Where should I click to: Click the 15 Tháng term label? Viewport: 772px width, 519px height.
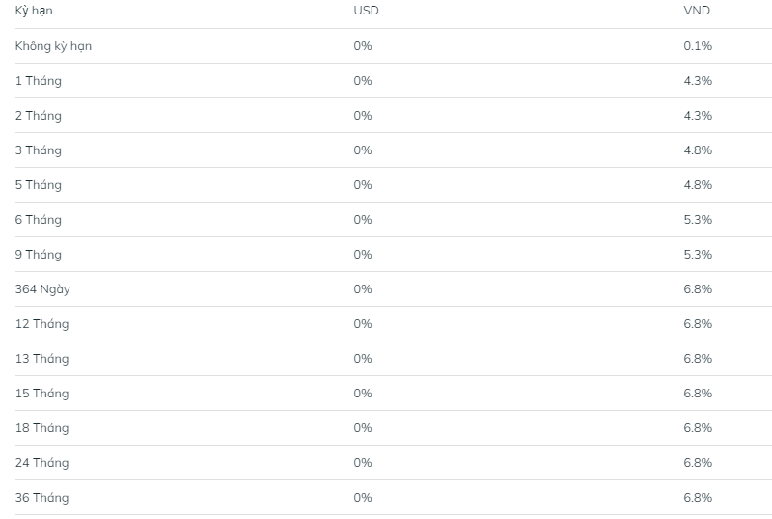click(x=41, y=394)
